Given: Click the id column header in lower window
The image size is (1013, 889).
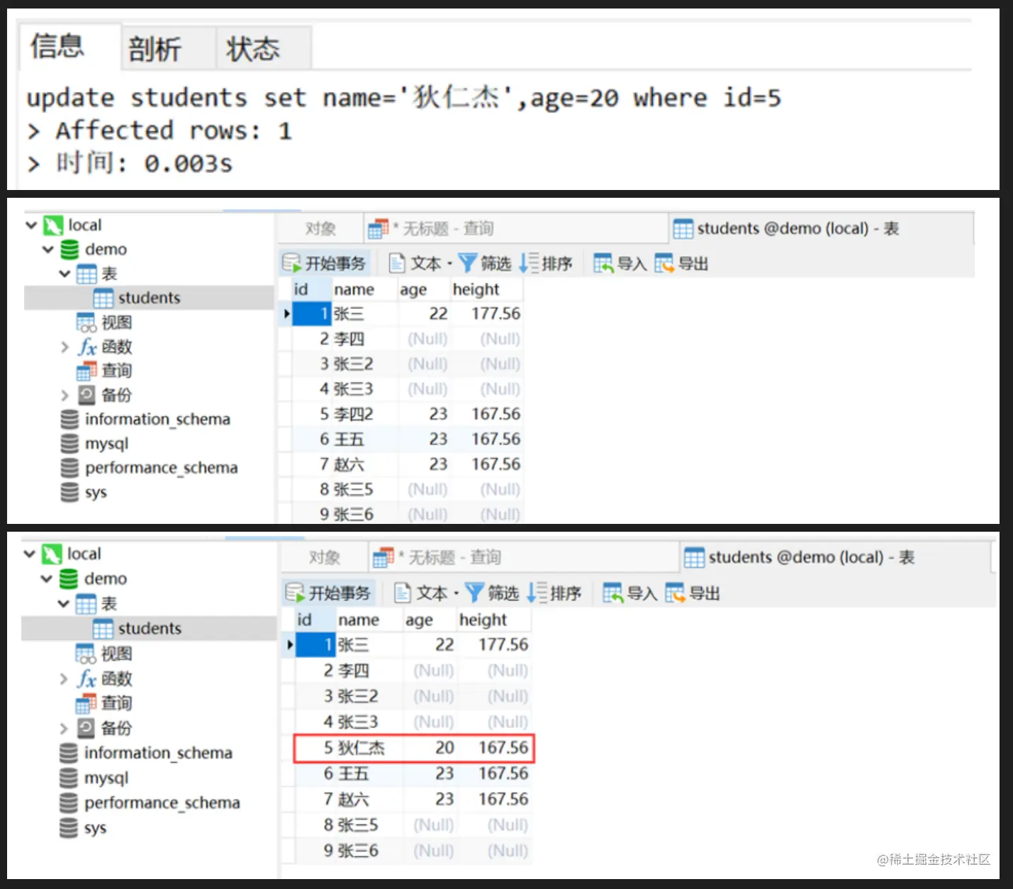Looking at the screenshot, I should click(x=315, y=620).
